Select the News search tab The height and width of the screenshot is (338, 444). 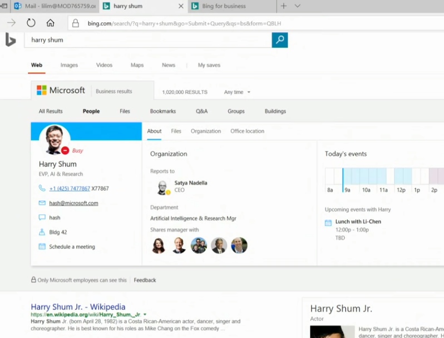169,65
